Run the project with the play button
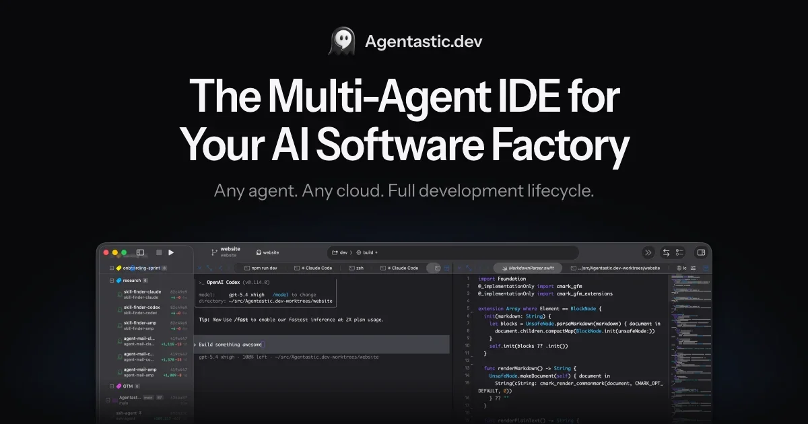 [x=171, y=252]
